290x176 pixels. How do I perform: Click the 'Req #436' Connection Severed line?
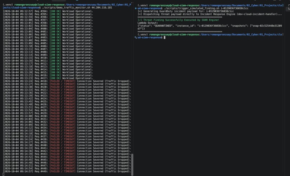[x=67, y=134]
